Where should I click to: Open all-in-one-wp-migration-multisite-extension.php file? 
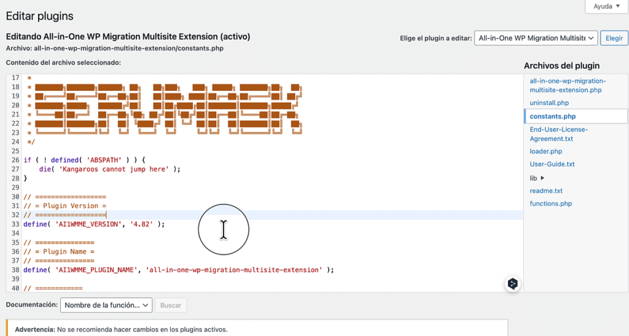click(x=568, y=85)
